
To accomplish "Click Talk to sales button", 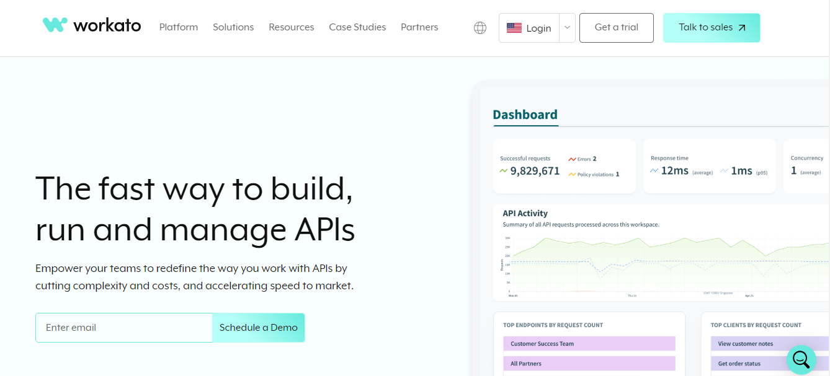I will pyautogui.click(x=712, y=28).
